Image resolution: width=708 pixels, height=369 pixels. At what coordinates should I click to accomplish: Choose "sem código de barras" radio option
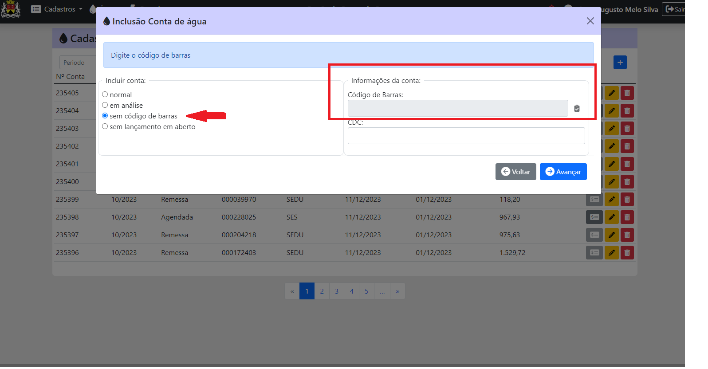coord(105,116)
